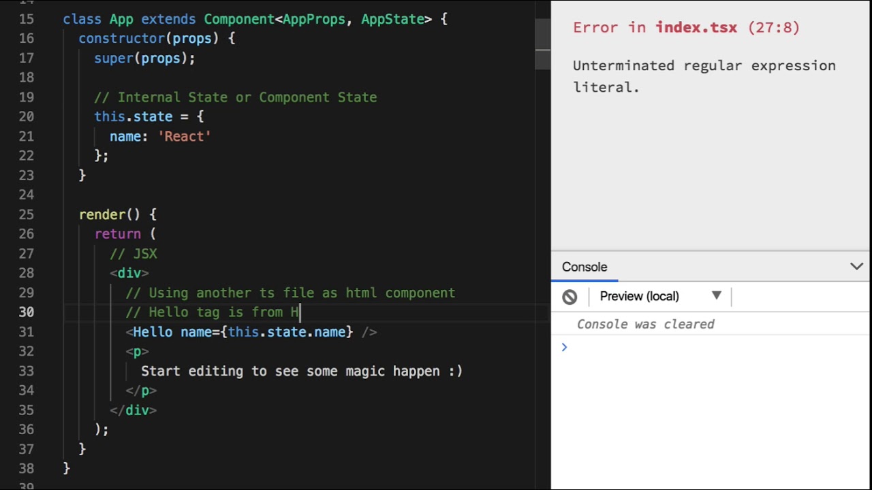The width and height of the screenshot is (872, 490).
Task: Collapse the Console panel using the chevron
Action: pos(856,267)
